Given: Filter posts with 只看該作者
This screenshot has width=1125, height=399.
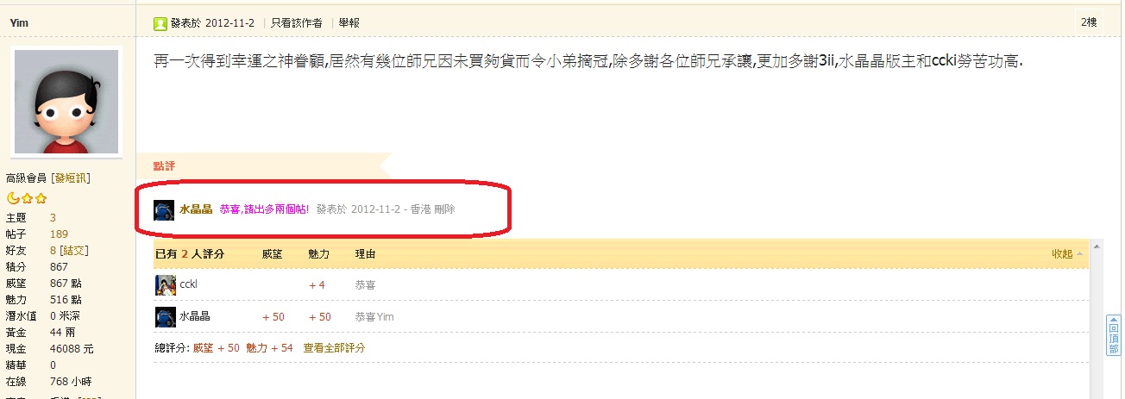Looking at the screenshot, I should click(x=297, y=23).
